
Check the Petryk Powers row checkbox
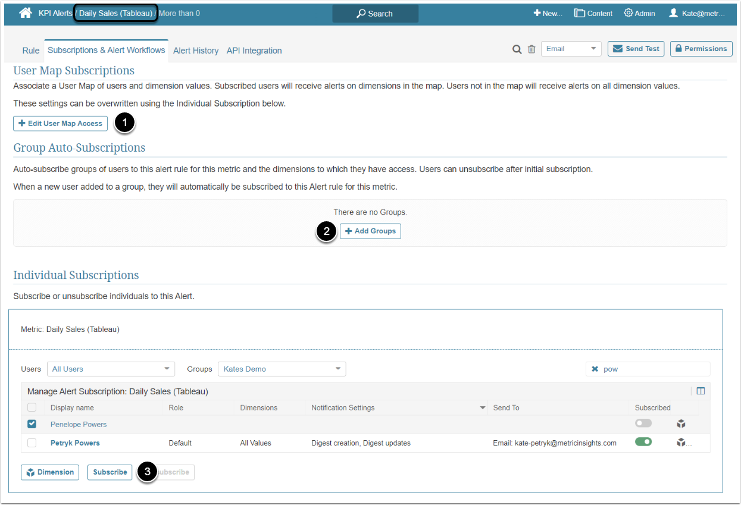32,443
